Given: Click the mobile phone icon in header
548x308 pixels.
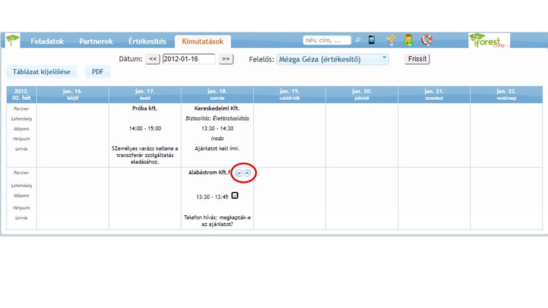Looking at the screenshot, I should click(x=372, y=40).
